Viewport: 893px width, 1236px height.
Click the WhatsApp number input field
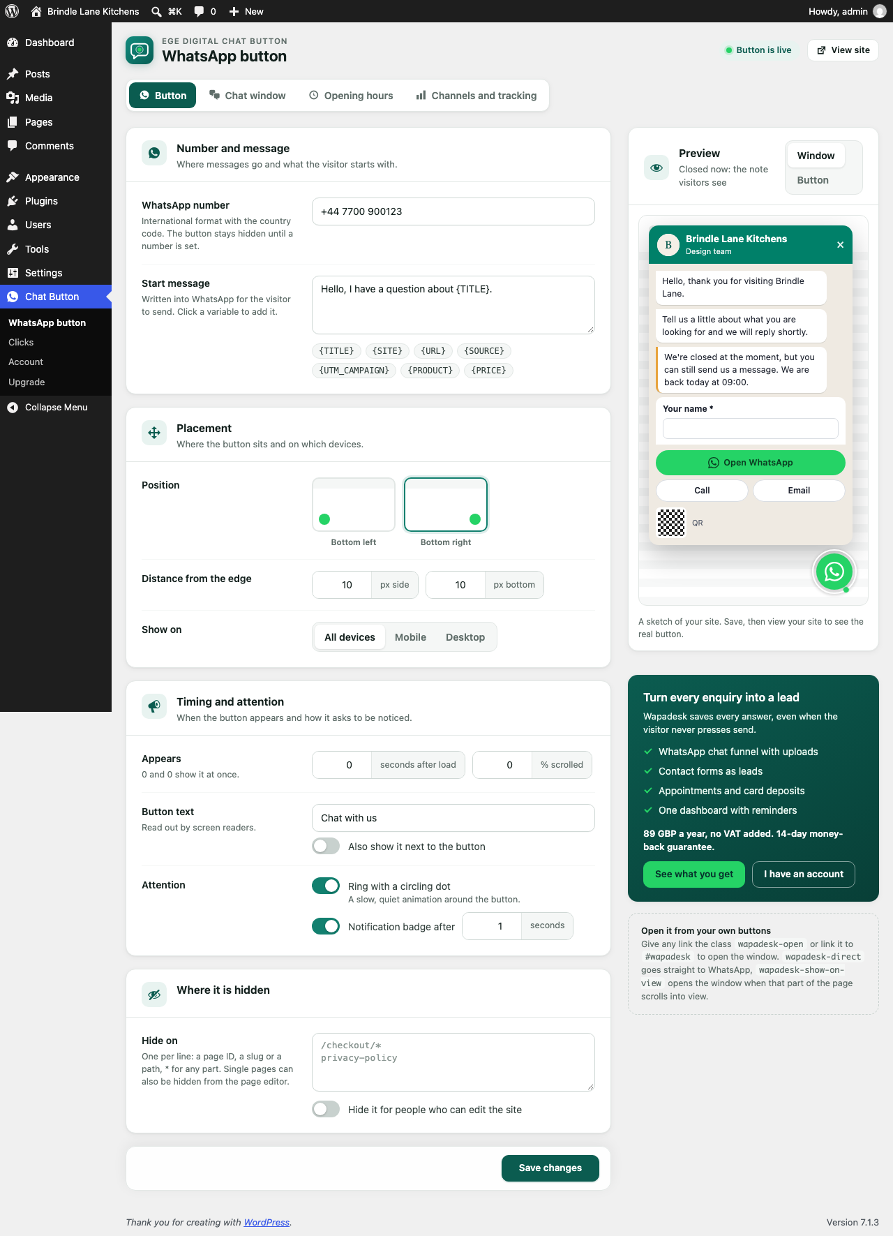(453, 211)
